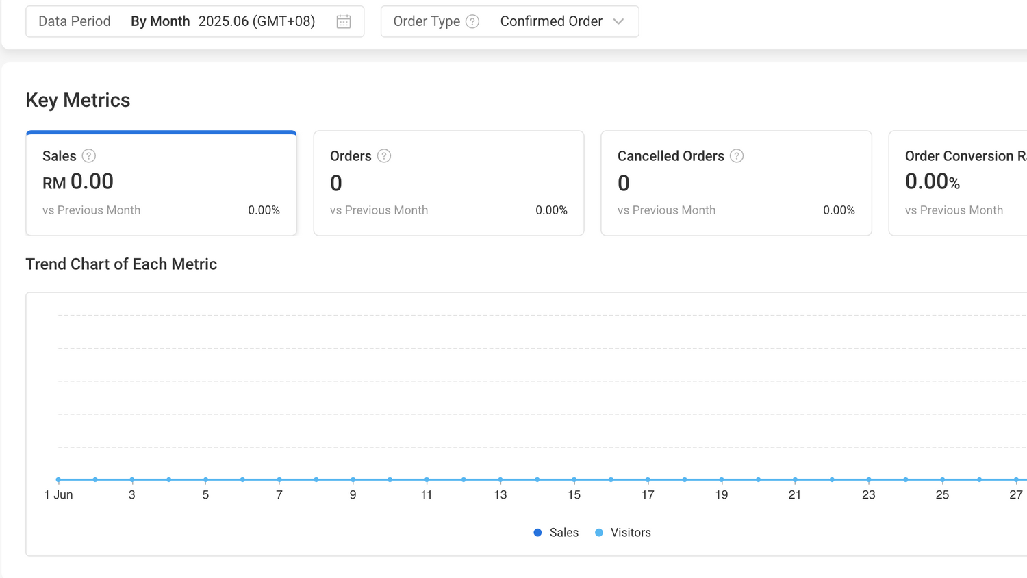This screenshot has height=578, width=1027.
Task: Select the Cancelled Orders metric card
Action: (x=736, y=184)
